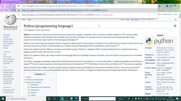181x101 pixels.
Task: Switch to Chrome on the taskbar
Action: pyautogui.click(x=62, y=98)
